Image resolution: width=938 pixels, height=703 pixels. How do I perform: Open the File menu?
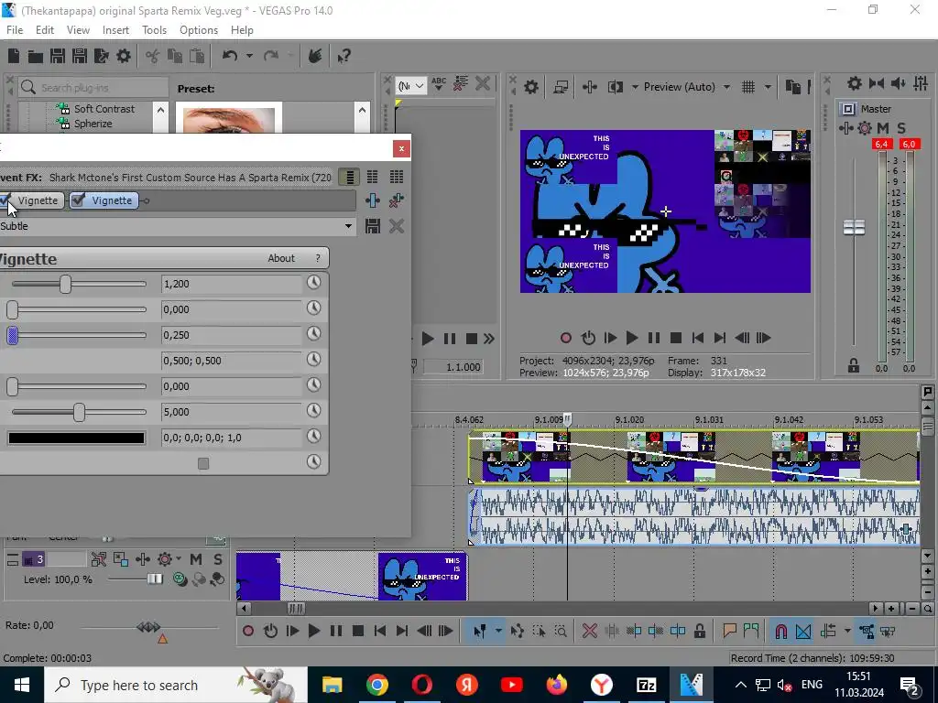tap(15, 30)
